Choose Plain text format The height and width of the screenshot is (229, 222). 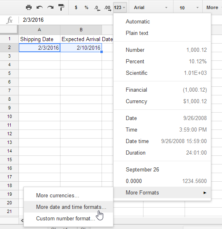tap(162, 33)
